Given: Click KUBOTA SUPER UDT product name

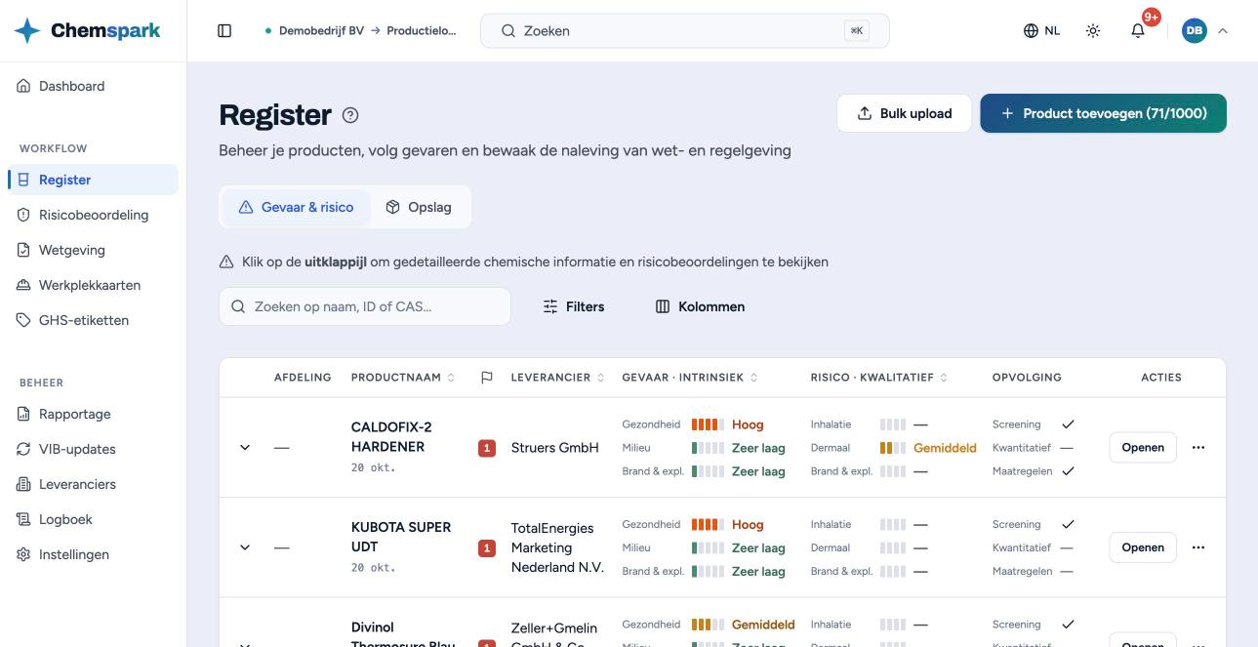Looking at the screenshot, I should pyautogui.click(x=401, y=537).
